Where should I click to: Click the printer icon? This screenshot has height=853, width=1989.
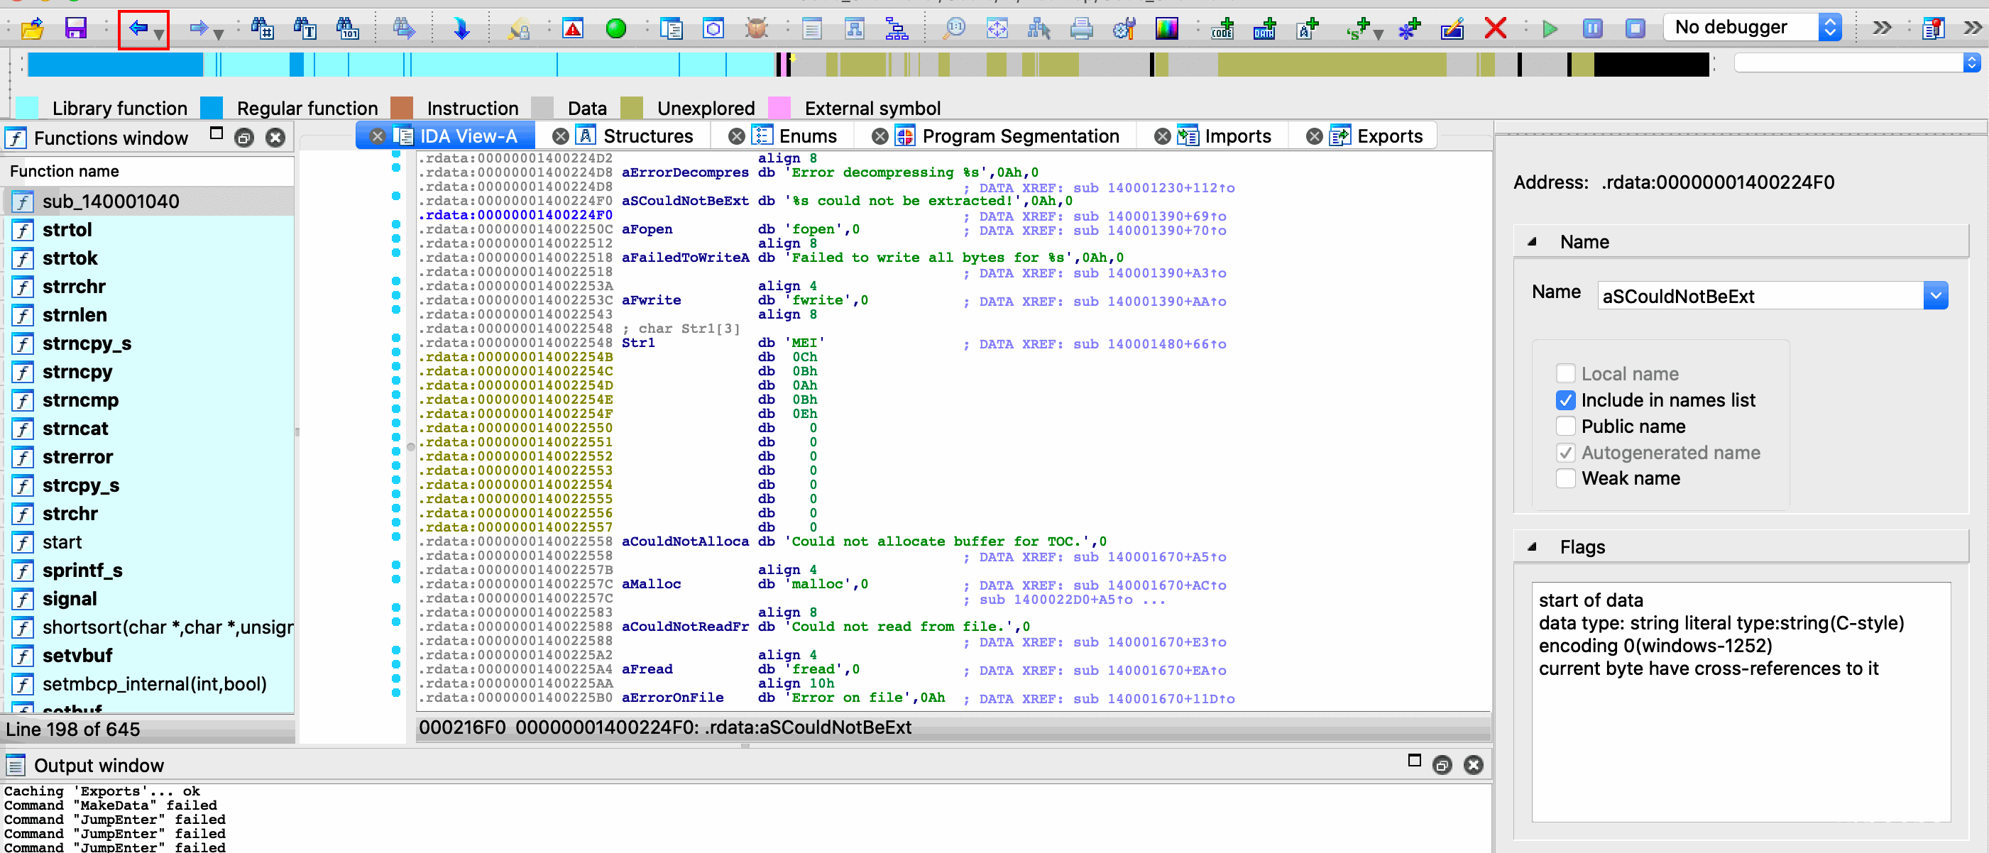tap(1082, 28)
